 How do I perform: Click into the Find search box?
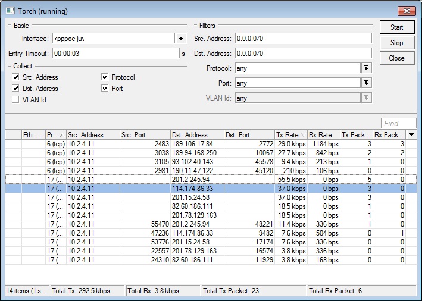pos(398,123)
